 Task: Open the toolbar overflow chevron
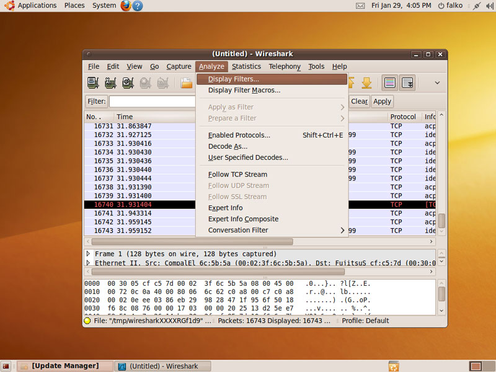[x=436, y=82]
